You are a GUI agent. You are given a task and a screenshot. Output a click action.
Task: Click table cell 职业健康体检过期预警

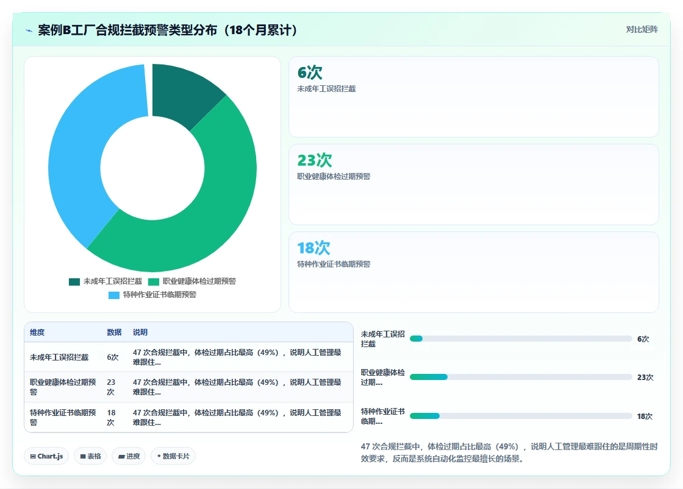click(x=63, y=387)
